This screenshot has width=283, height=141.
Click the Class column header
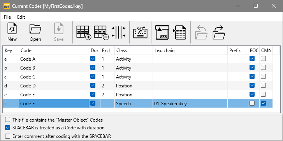click(134, 50)
